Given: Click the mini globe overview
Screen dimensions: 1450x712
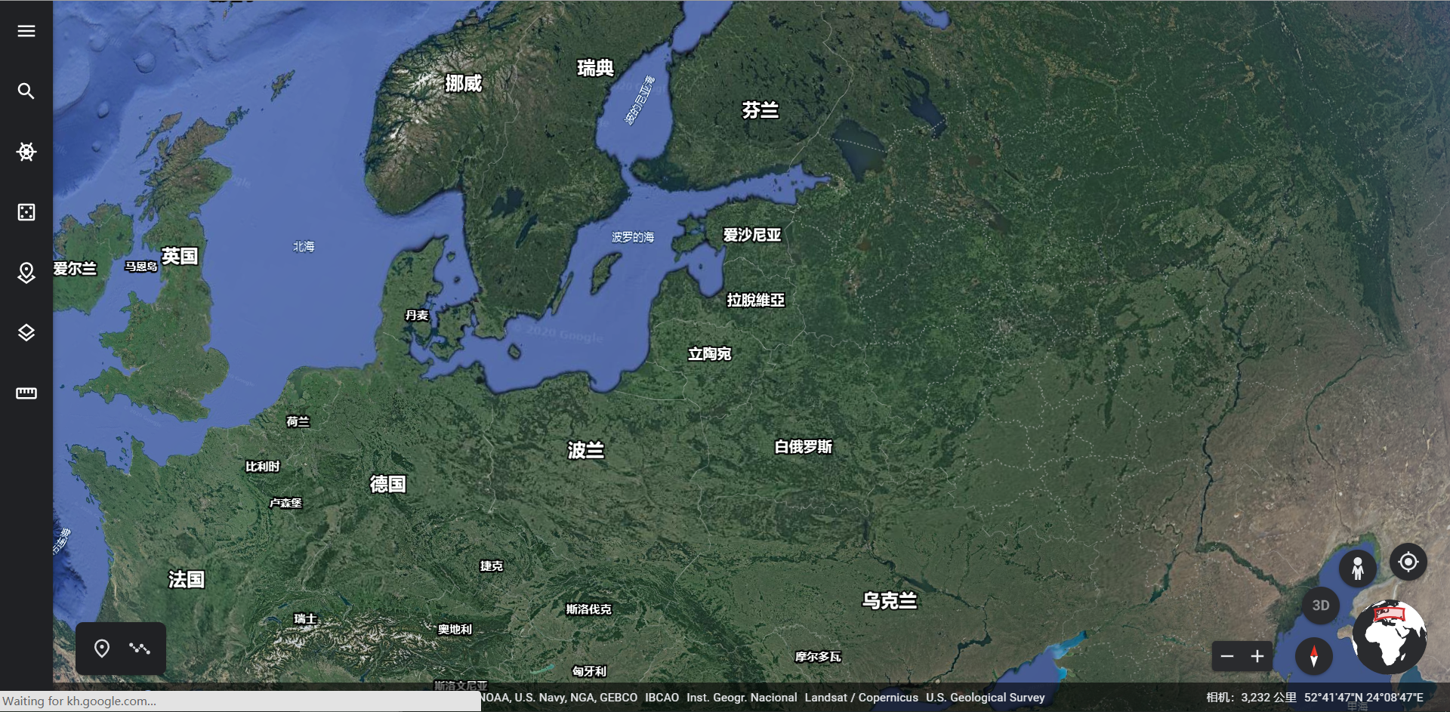Looking at the screenshot, I should tap(1390, 638).
